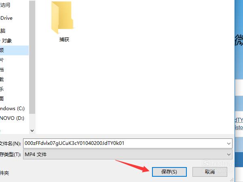Expand the 保存类型 dropdown chevron
This screenshot has width=243, height=182.
coord(229,155)
